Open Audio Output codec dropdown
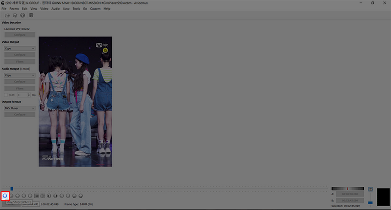The height and width of the screenshot is (210, 391). click(20, 75)
